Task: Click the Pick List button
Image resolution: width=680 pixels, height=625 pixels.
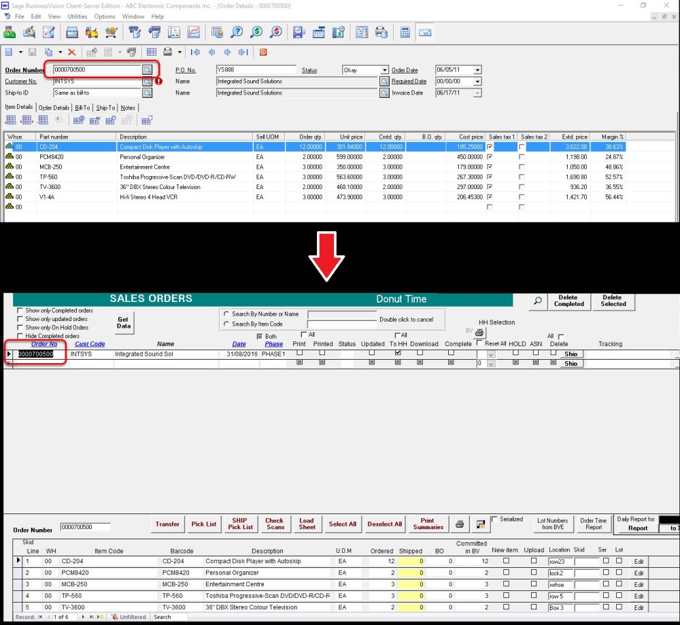Action: coord(204,524)
